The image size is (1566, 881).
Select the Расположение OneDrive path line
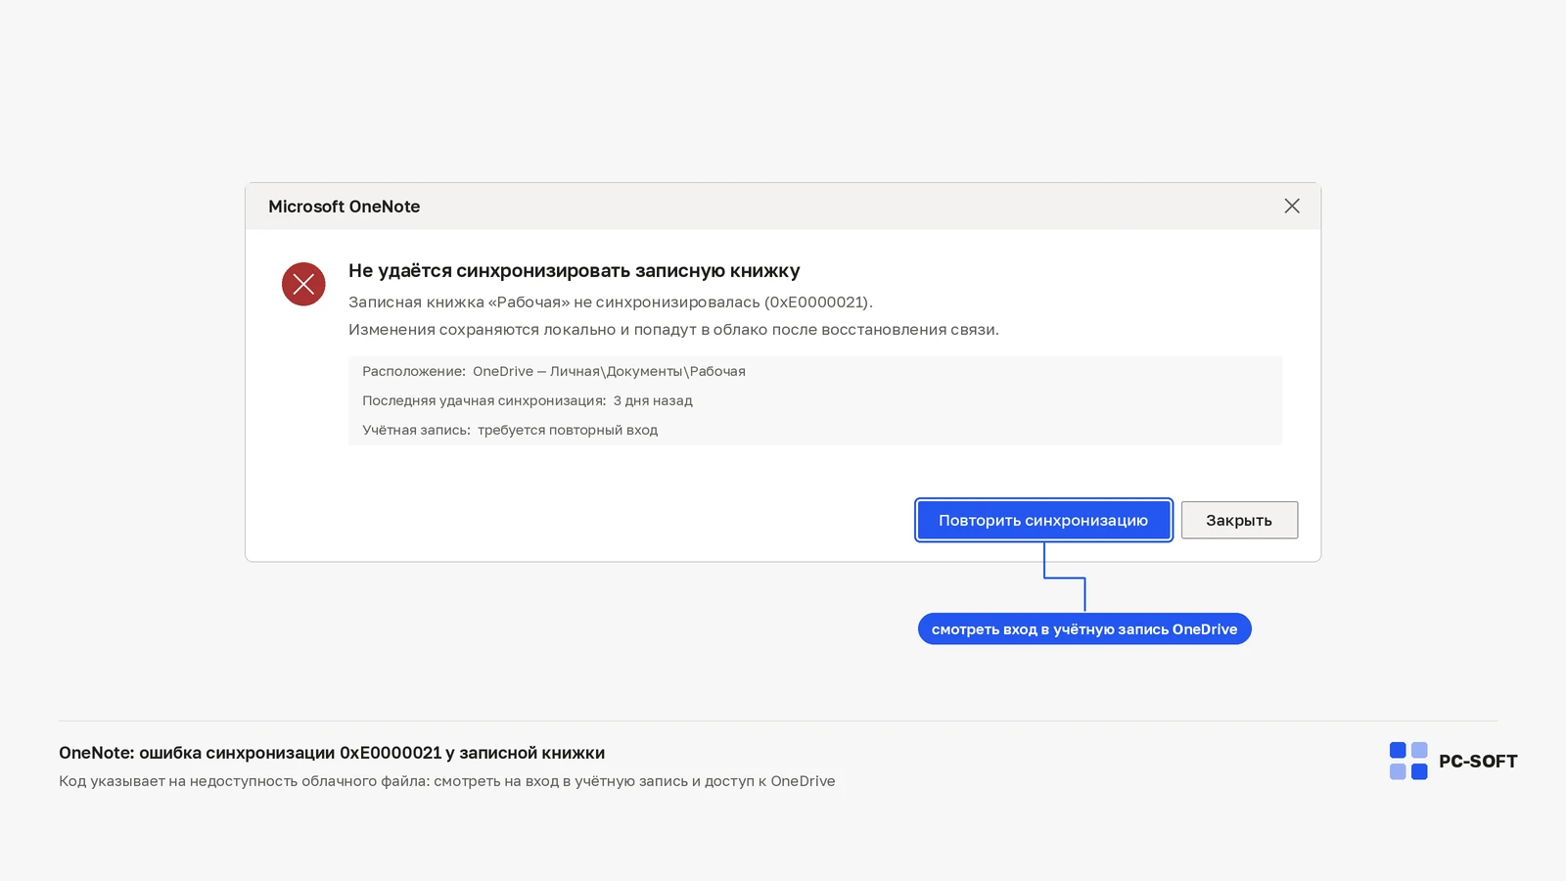click(554, 371)
